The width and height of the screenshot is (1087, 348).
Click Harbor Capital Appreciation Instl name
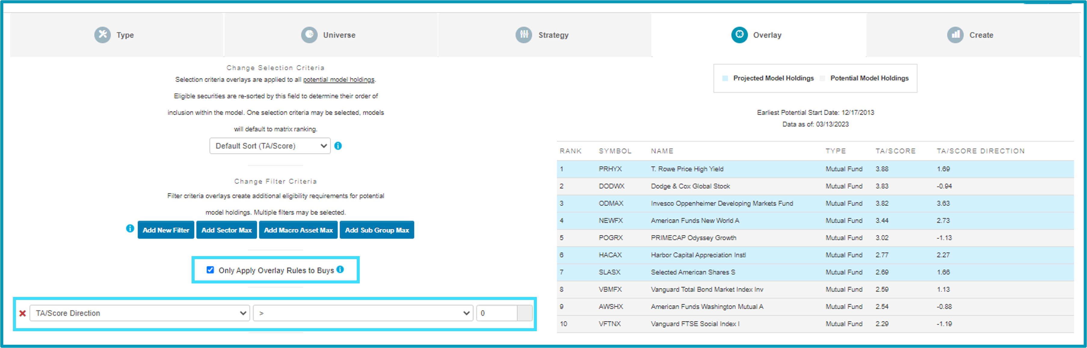point(698,255)
